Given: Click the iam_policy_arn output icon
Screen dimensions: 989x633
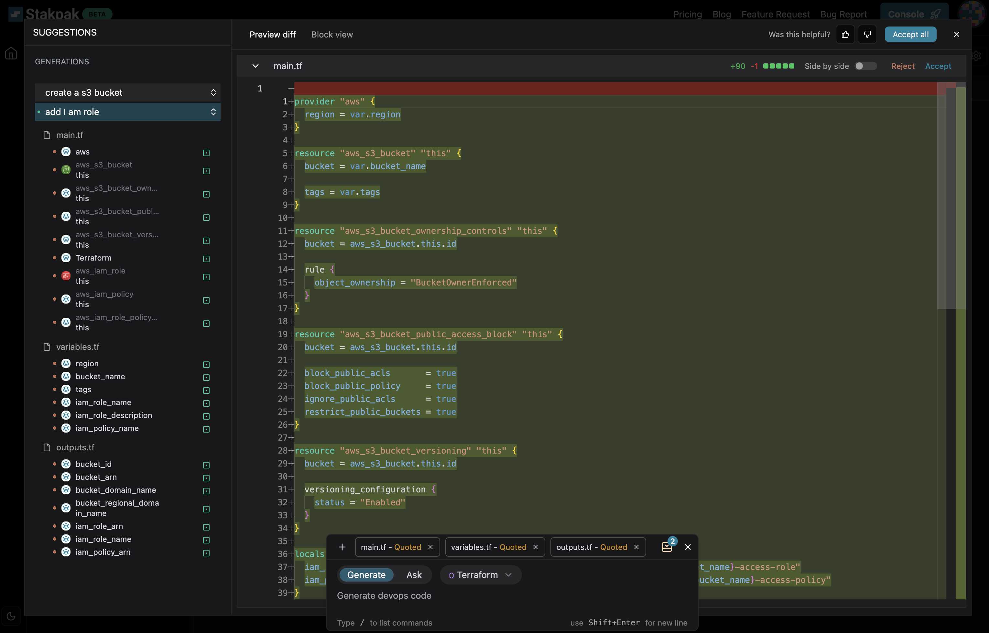Looking at the screenshot, I should pos(66,552).
